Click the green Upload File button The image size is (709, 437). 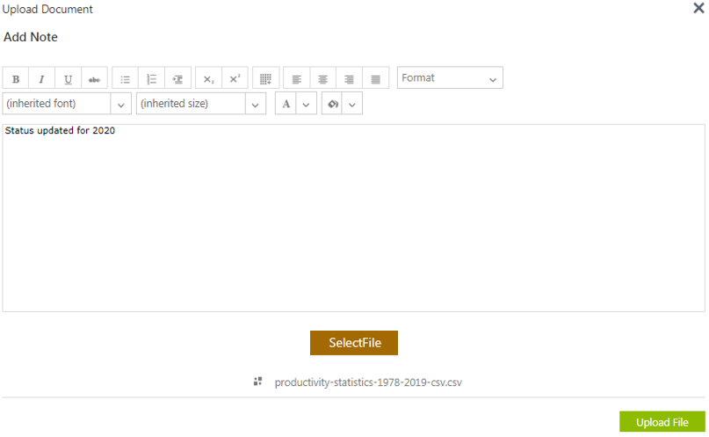(662, 422)
